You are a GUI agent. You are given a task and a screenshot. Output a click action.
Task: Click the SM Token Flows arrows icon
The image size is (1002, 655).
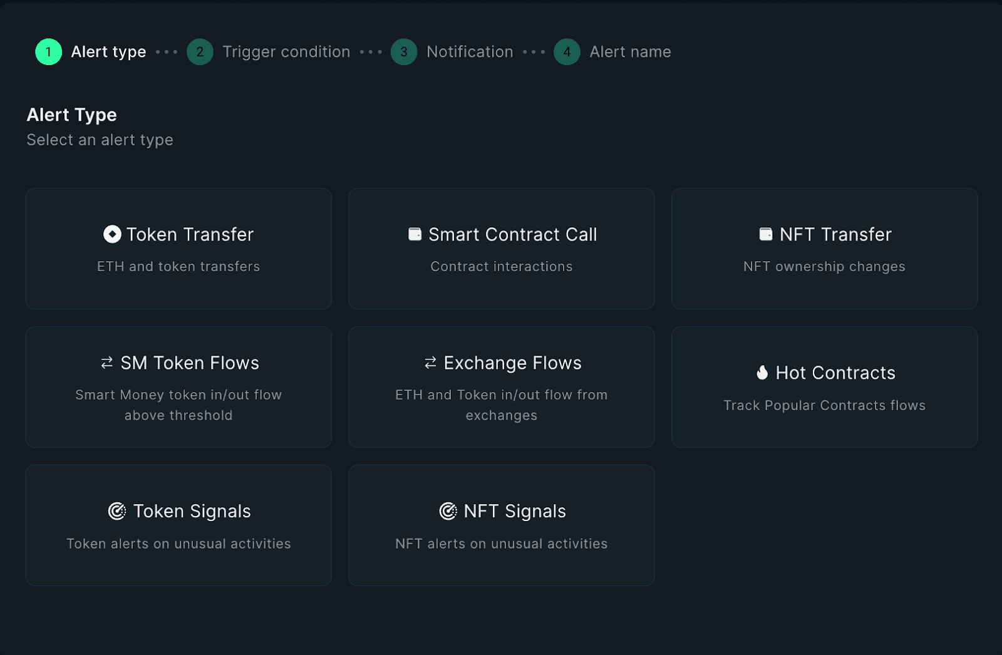(107, 363)
